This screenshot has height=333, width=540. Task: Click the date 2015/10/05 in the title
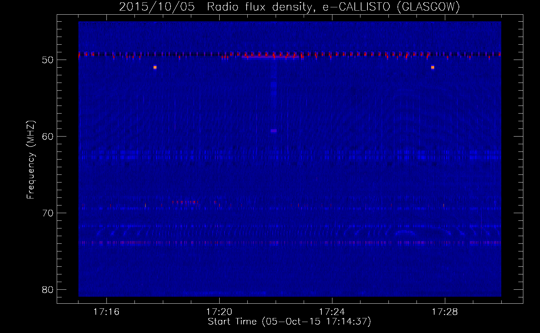click(157, 7)
